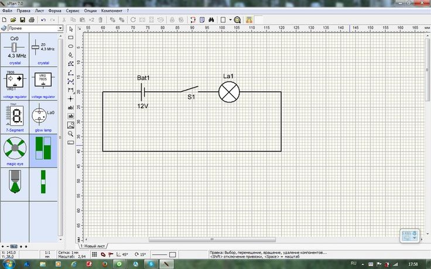
Task: Toggle the rubber band chain-link icon
Action: coord(103,254)
